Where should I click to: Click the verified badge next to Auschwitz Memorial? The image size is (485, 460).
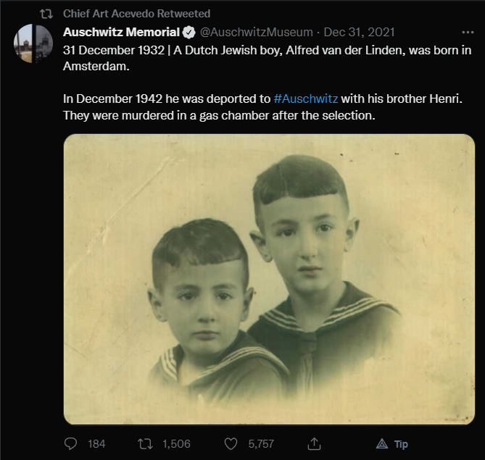point(188,32)
